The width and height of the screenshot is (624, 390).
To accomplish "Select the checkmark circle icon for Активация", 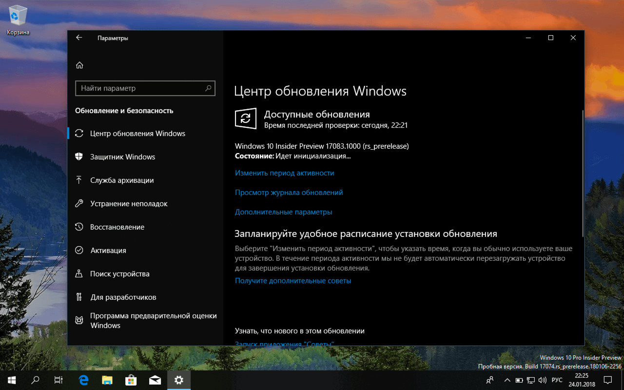I will pyautogui.click(x=79, y=251).
